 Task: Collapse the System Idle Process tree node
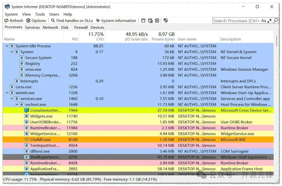[x=7, y=46]
